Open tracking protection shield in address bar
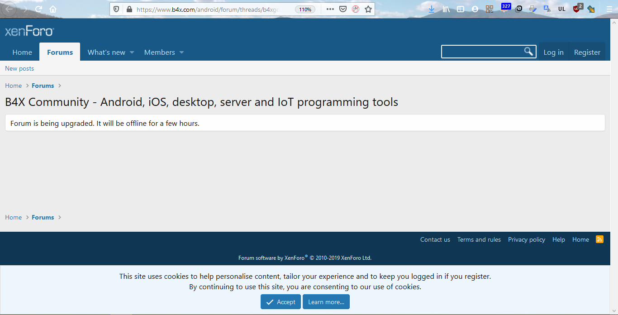618x315 pixels. (x=117, y=9)
